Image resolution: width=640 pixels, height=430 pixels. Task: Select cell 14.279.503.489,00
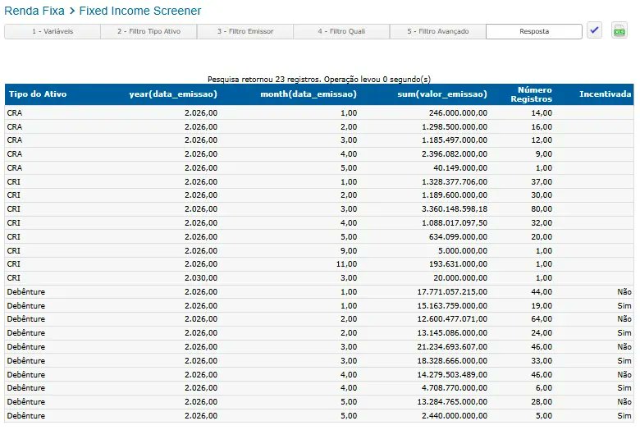(452, 374)
